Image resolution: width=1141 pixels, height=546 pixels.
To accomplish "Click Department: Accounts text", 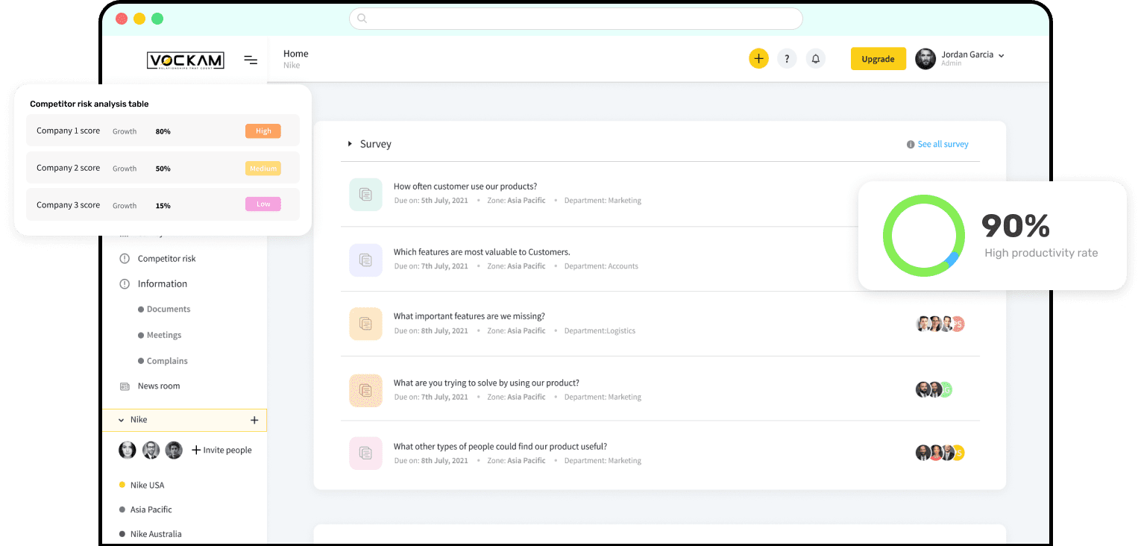I will (601, 266).
